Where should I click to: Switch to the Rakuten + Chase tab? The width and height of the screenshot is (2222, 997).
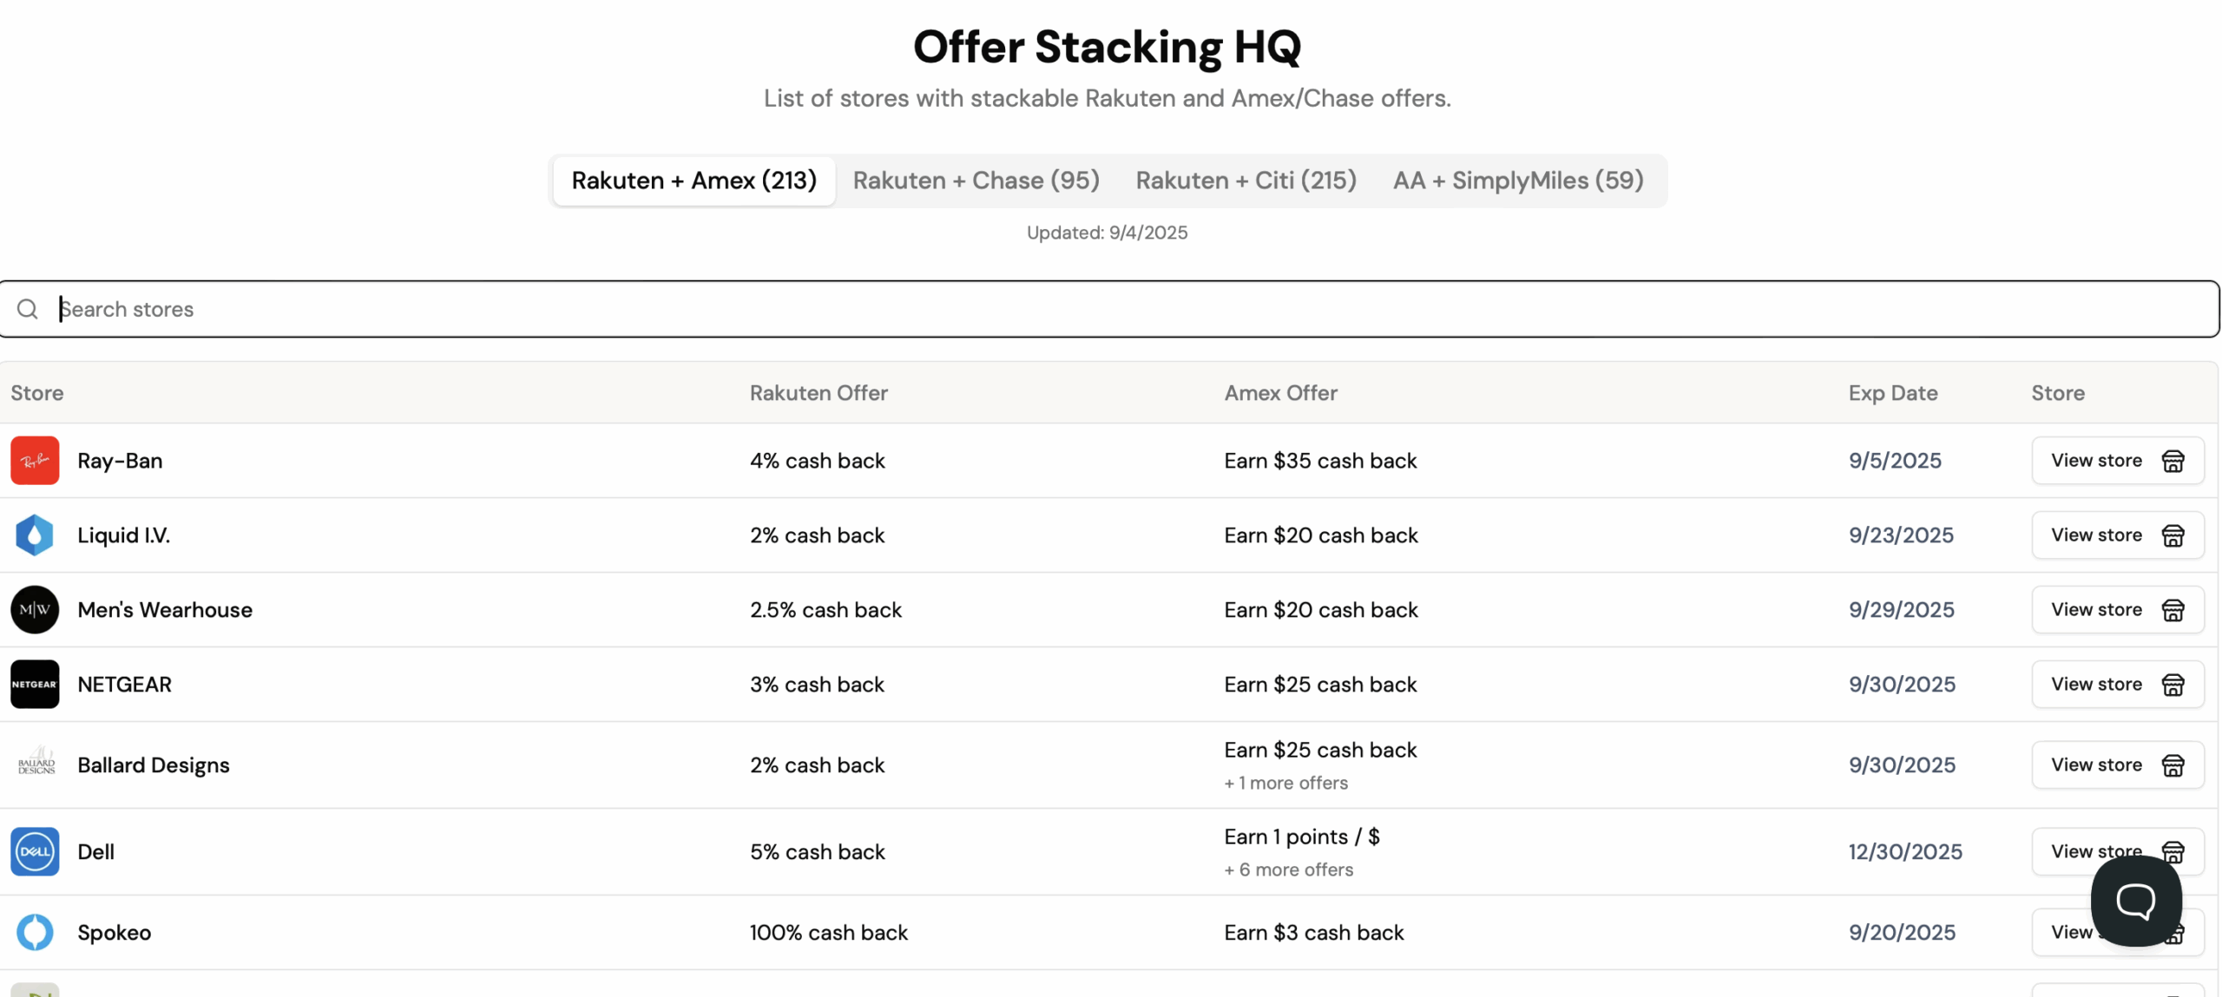[x=976, y=180]
